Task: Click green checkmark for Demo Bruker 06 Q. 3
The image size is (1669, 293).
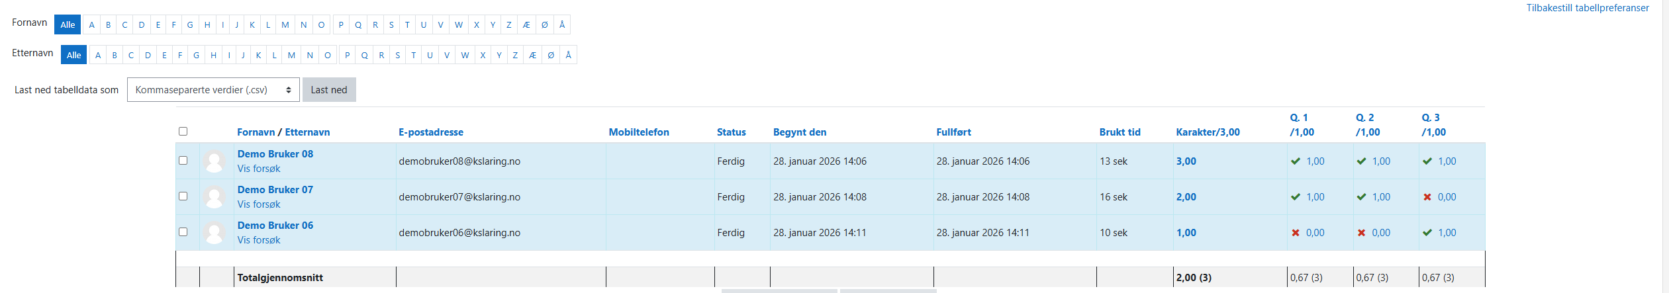Action: point(1427,233)
